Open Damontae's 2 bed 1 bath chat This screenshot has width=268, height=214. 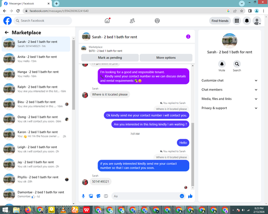pyautogui.click(x=36, y=194)
